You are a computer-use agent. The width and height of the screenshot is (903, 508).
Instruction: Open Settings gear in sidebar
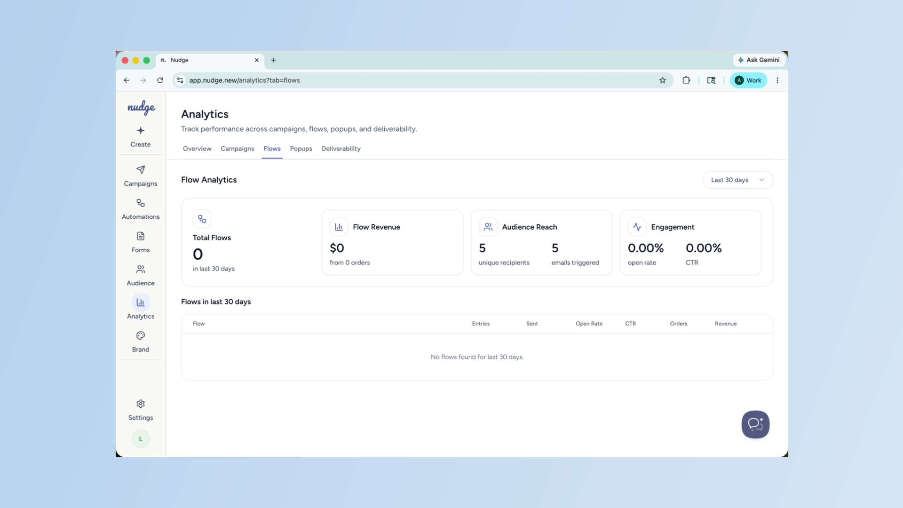(x=141, y=404)
